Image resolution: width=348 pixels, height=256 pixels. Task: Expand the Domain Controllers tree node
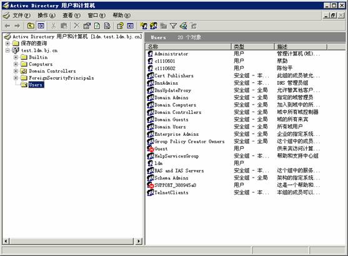click(16, 71)
